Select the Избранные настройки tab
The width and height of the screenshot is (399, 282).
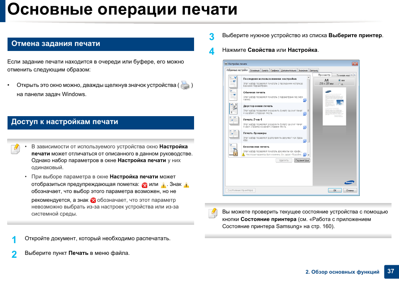pos(237,70)
